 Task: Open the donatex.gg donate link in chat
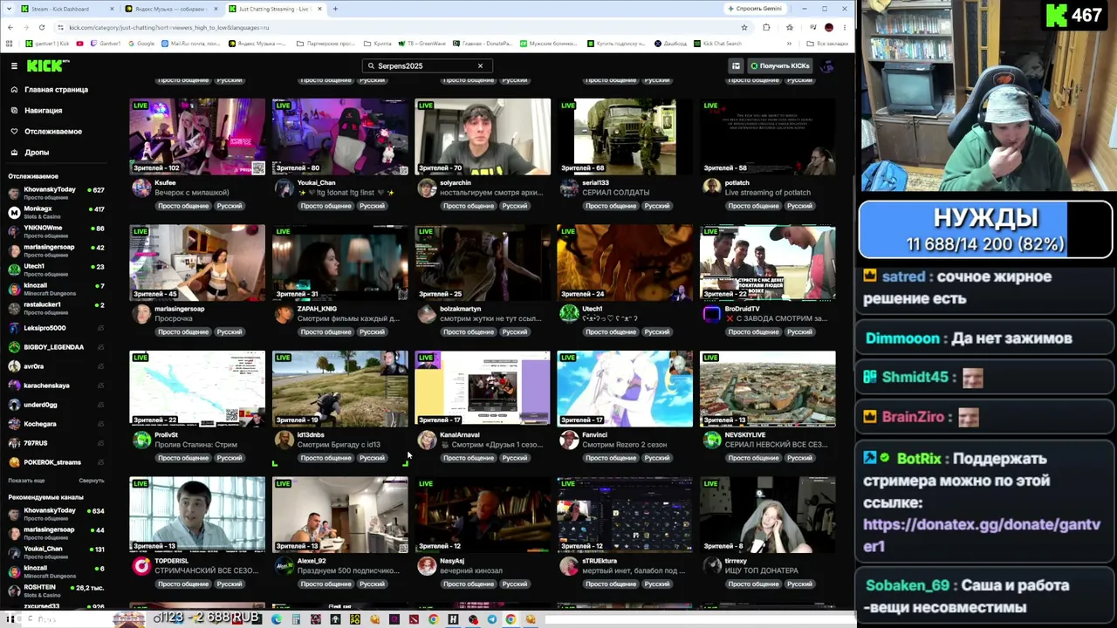982,535
